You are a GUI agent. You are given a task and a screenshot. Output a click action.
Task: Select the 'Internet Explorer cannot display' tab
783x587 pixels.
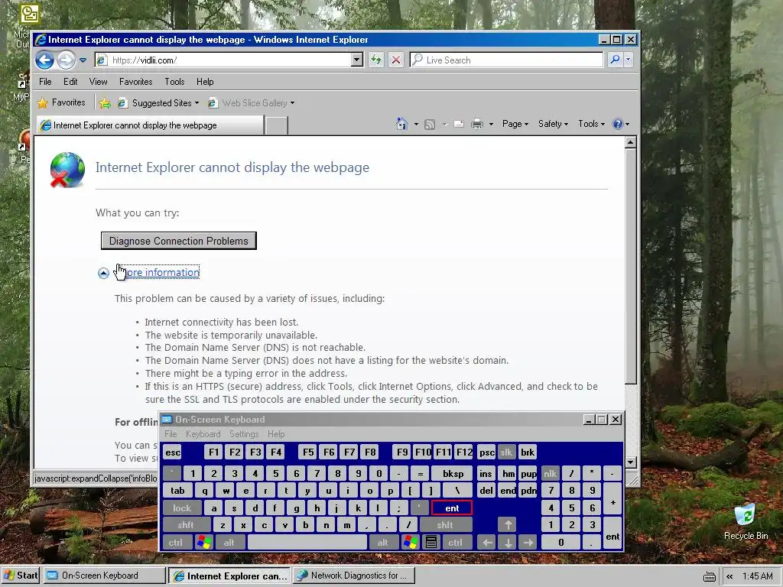(150, 125)
